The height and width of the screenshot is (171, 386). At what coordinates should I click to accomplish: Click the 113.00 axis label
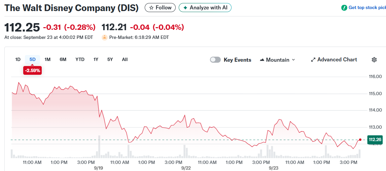[x=375, y=127]
